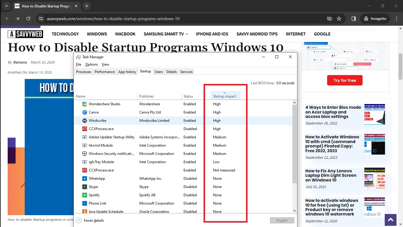Expand the tab search dropdown arrow
The height and width of the screenshot is (227, 403).
(x=6, y=6)
